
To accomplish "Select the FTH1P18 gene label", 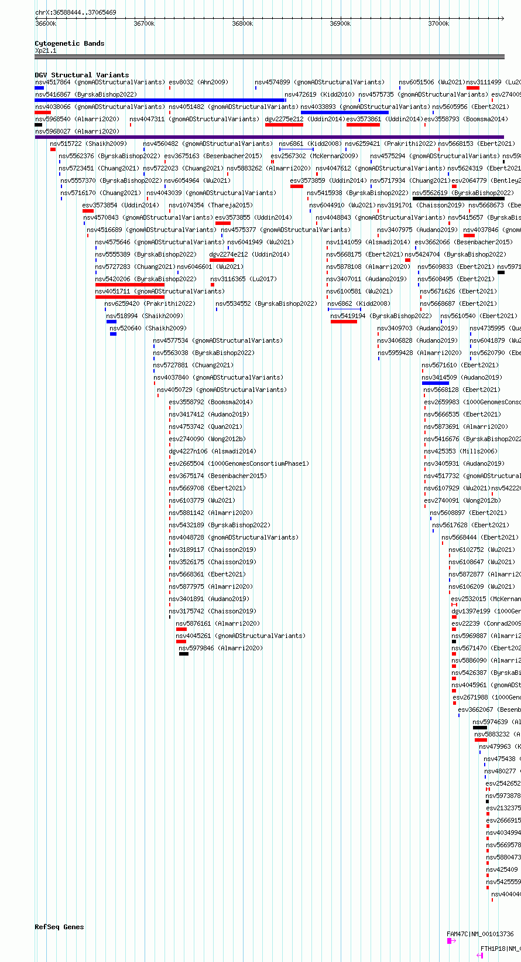I will [x=501, y=949].
